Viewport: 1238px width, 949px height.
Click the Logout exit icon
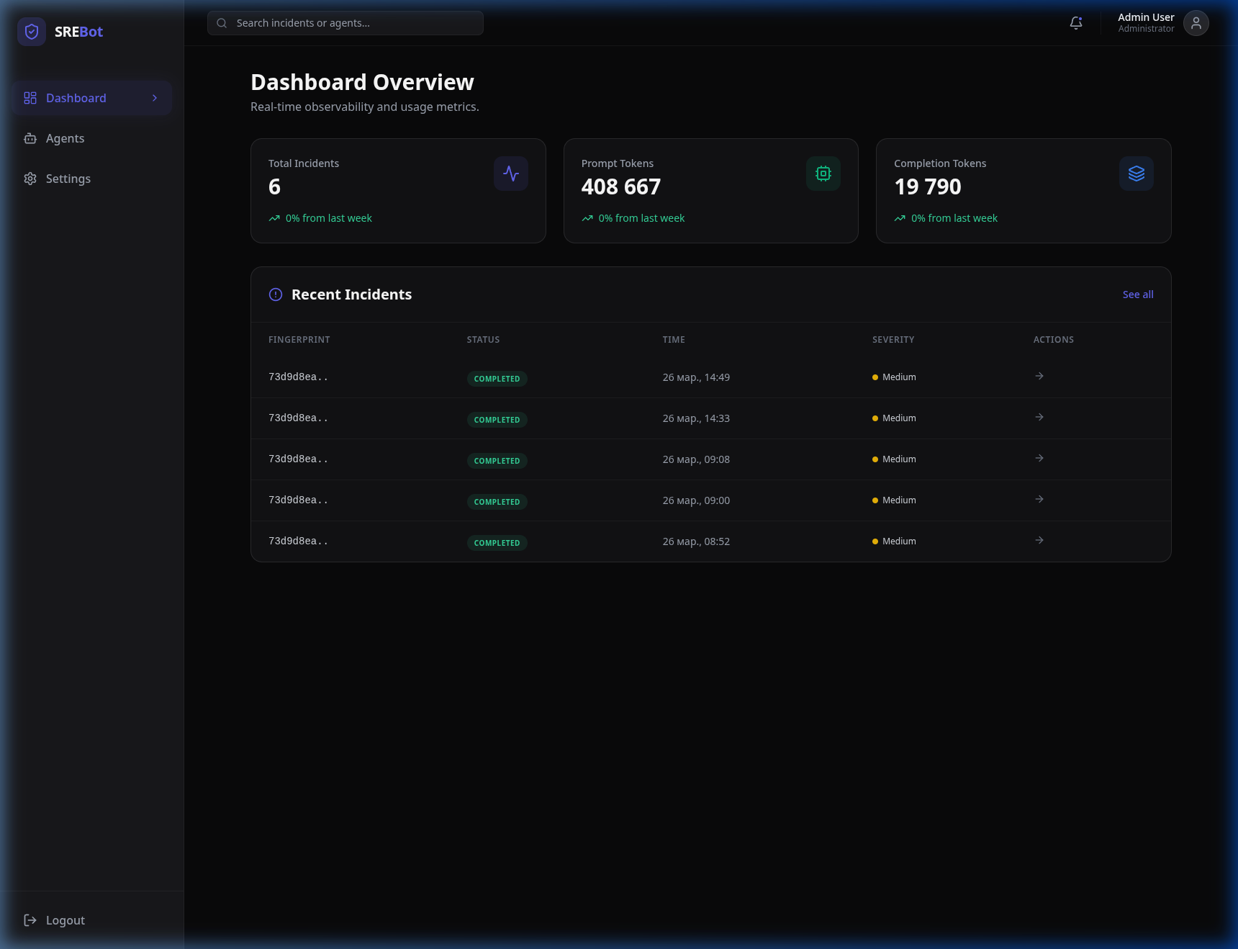point(30,920)
